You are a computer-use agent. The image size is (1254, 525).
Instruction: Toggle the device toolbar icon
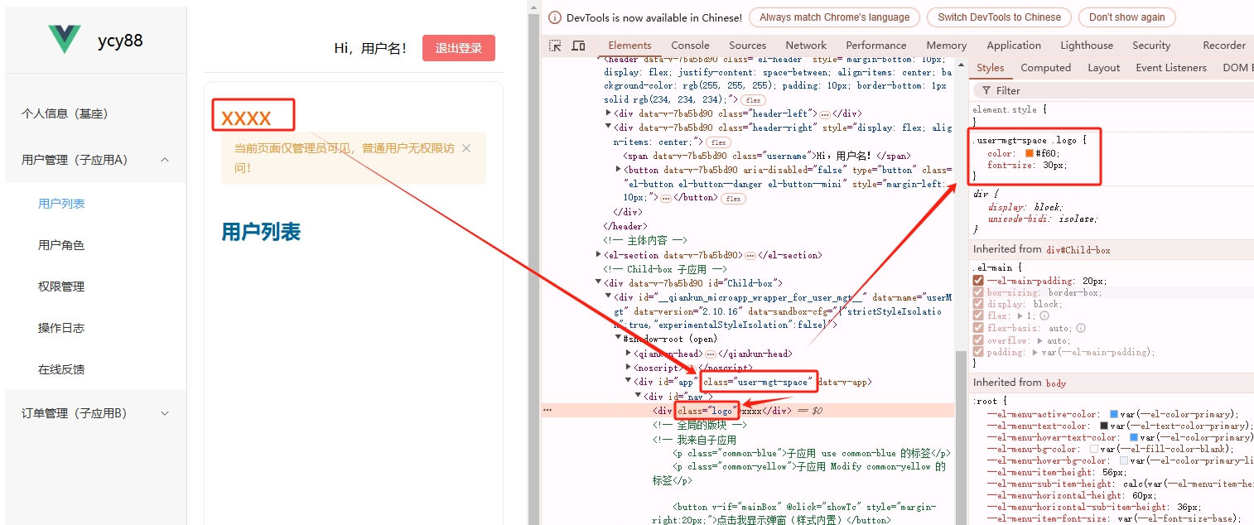[578, 46]
